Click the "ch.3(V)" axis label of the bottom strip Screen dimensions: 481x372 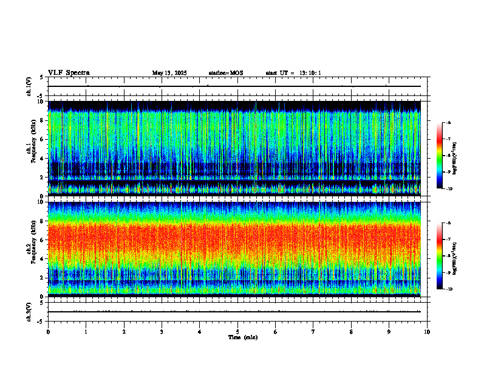[x=29, y=312]
